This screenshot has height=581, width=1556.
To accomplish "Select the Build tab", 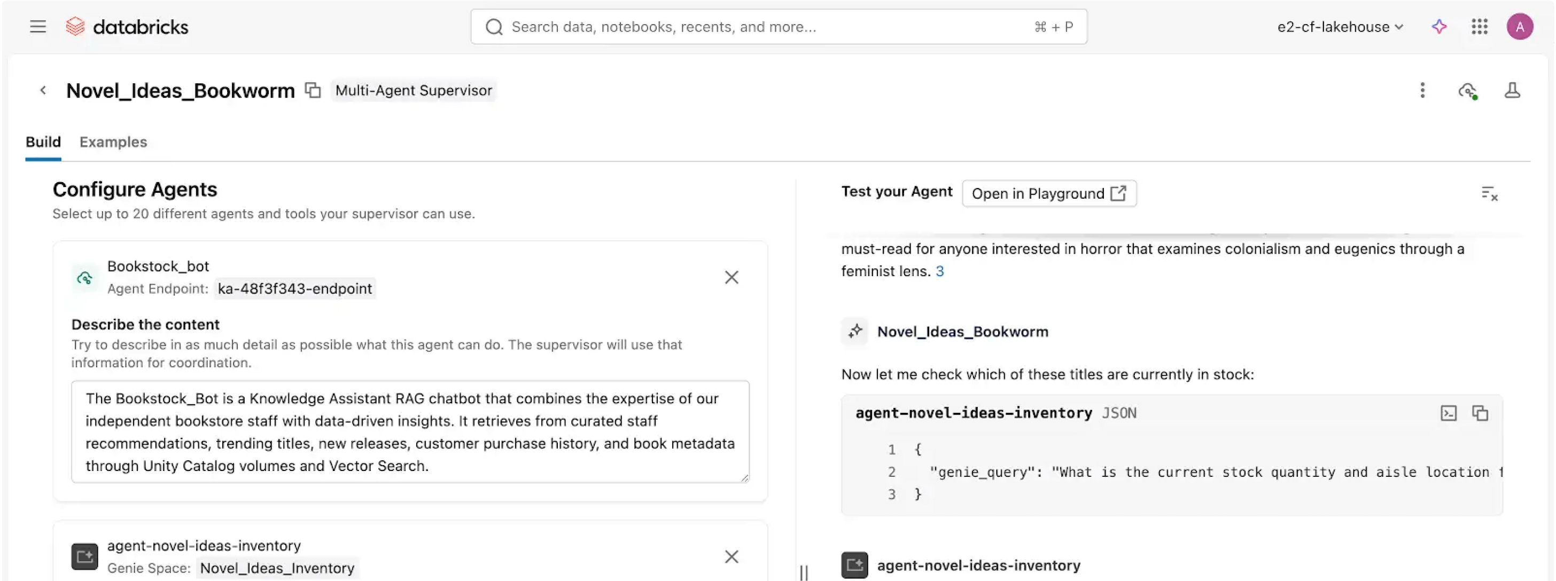I will [43, 142].
